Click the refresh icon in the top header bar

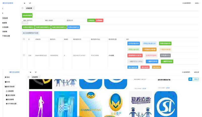[30, 3]
